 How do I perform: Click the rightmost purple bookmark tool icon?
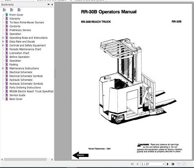(19, 10)
